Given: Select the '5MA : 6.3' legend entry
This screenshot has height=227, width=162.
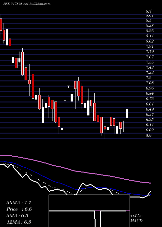Looking at the screenshot, I should 17,216.
